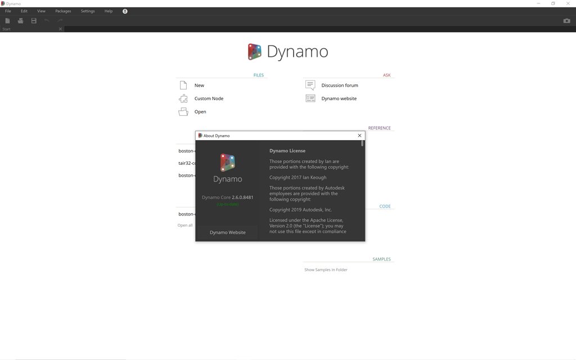Click the Dynamo website page icon
Screen dimensions: 576x360
pos(310,98)
